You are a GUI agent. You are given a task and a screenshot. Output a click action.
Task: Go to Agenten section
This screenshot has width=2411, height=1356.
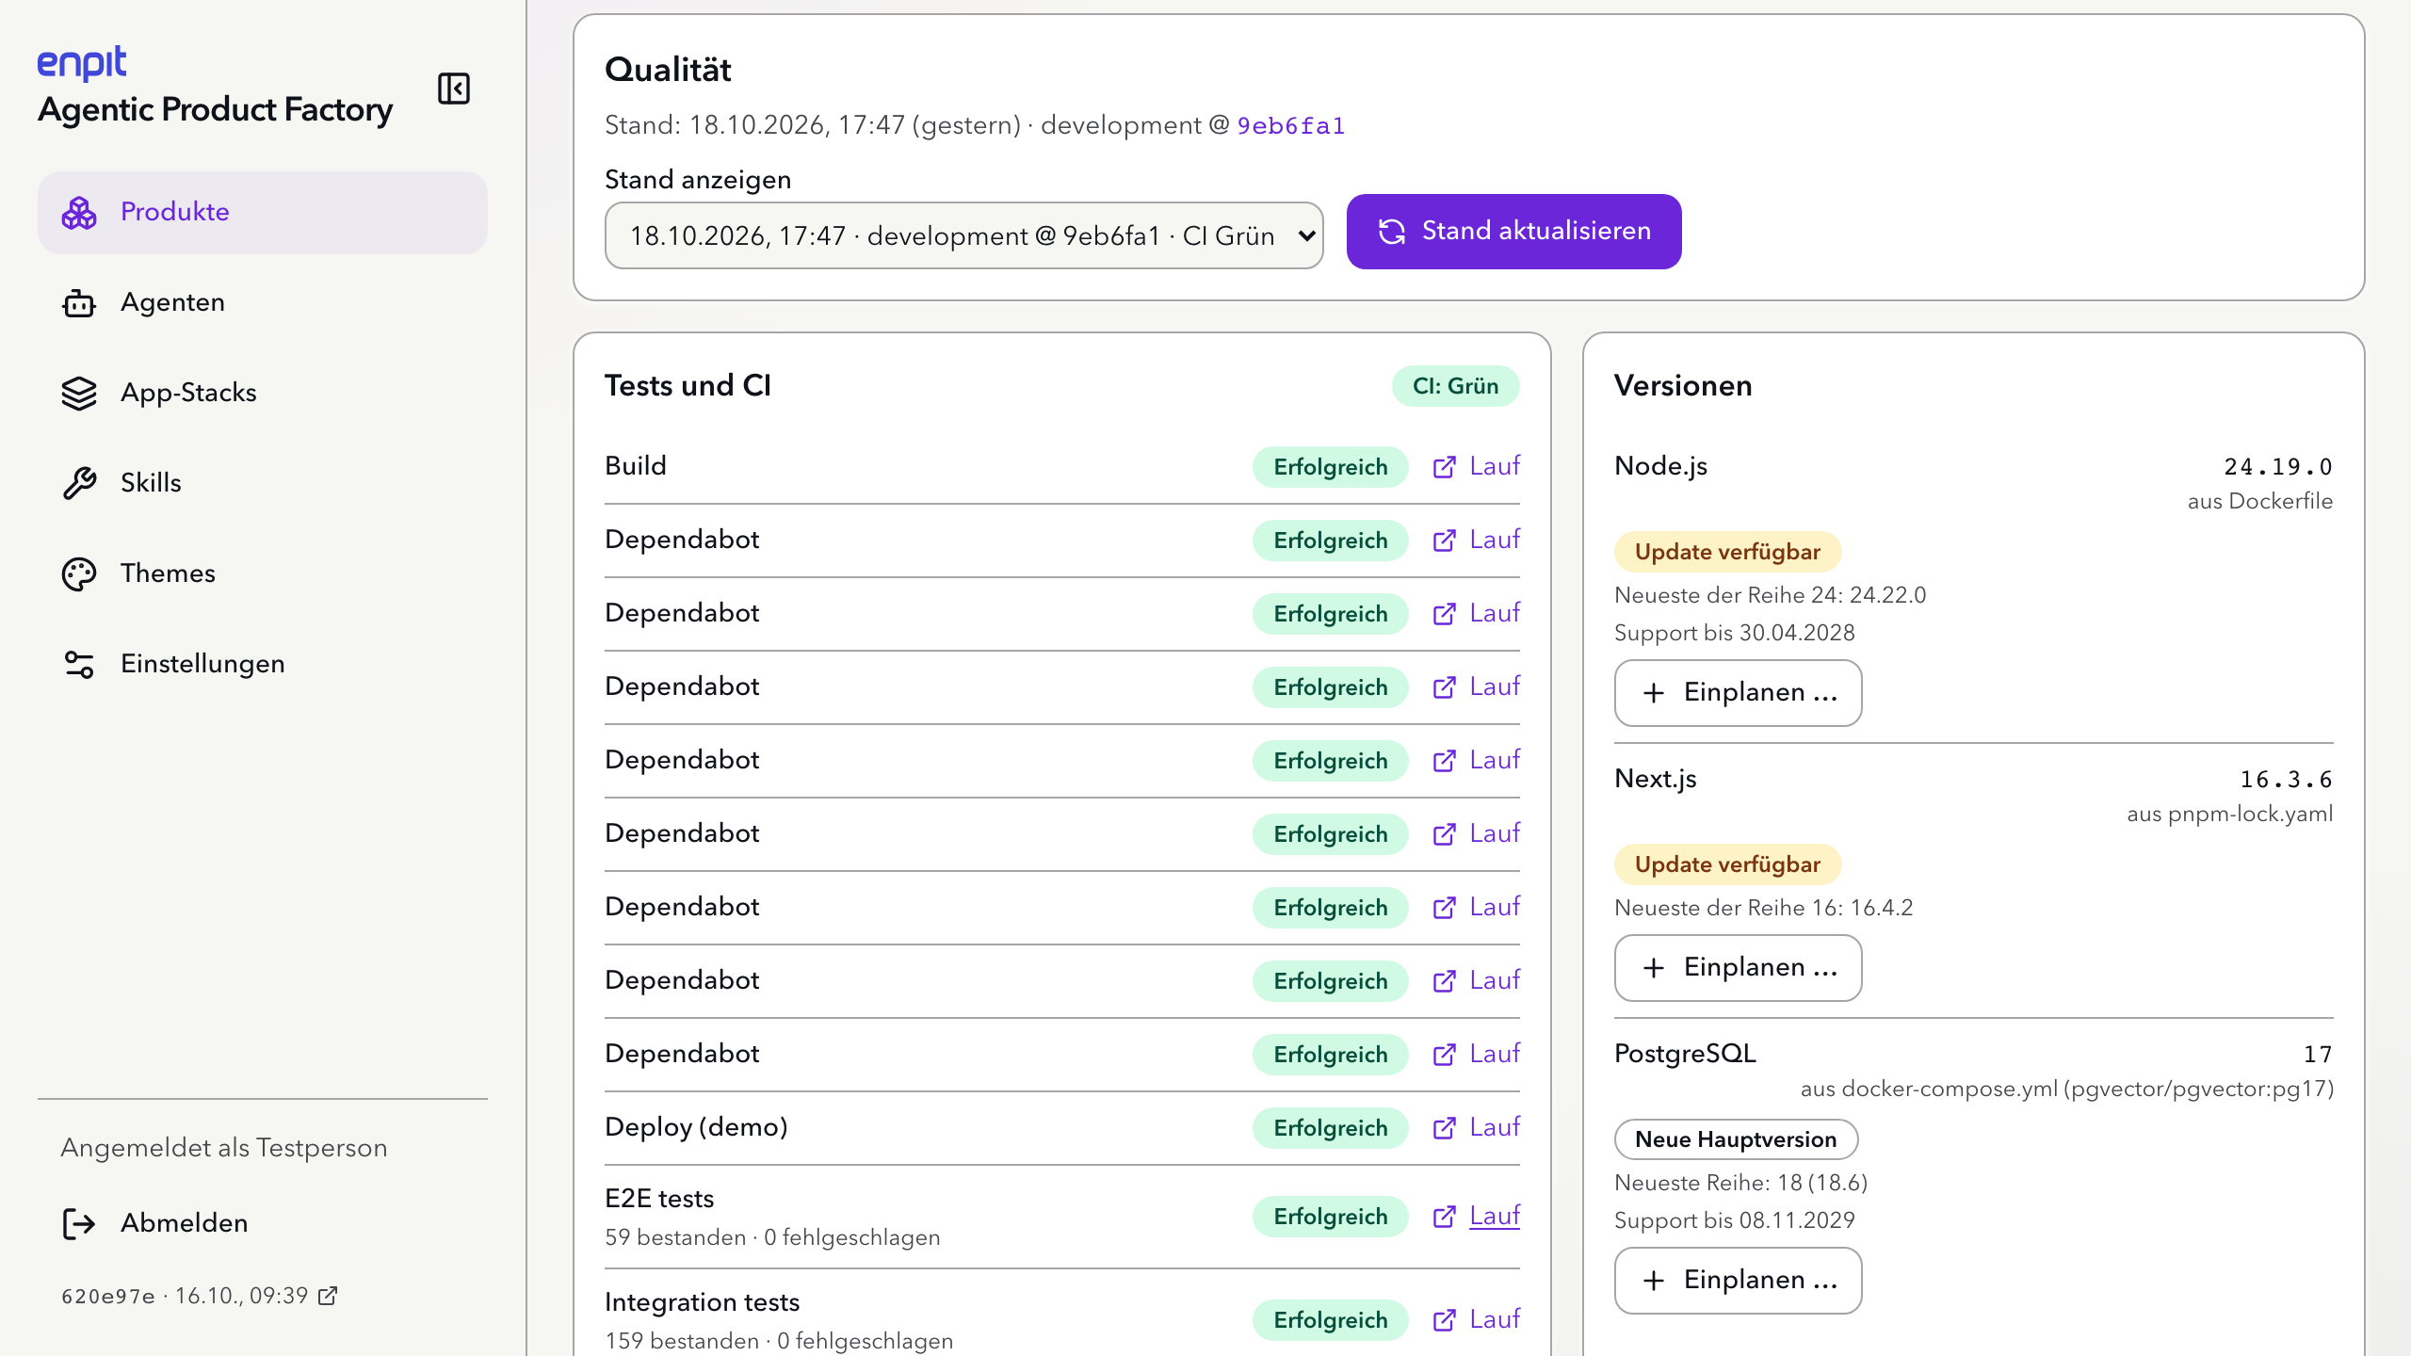[263, 303]
